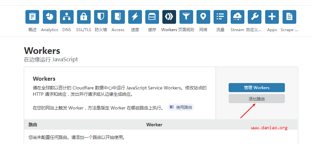The height and width of the screenshot is (144, 312).
Task: Open the 流量 traffic list icon
Action: tap(221, 17)
